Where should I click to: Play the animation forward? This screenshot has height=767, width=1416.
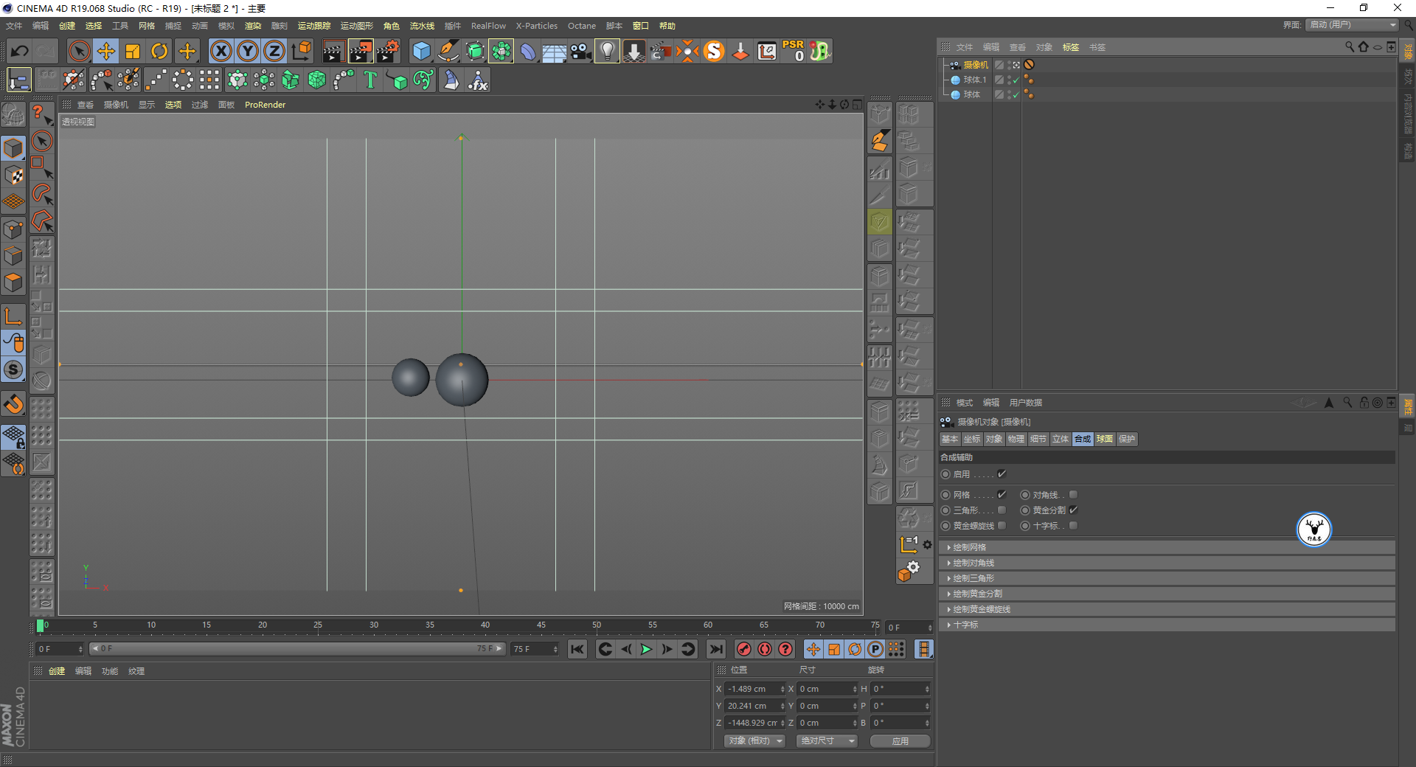(x=646, y=649)
